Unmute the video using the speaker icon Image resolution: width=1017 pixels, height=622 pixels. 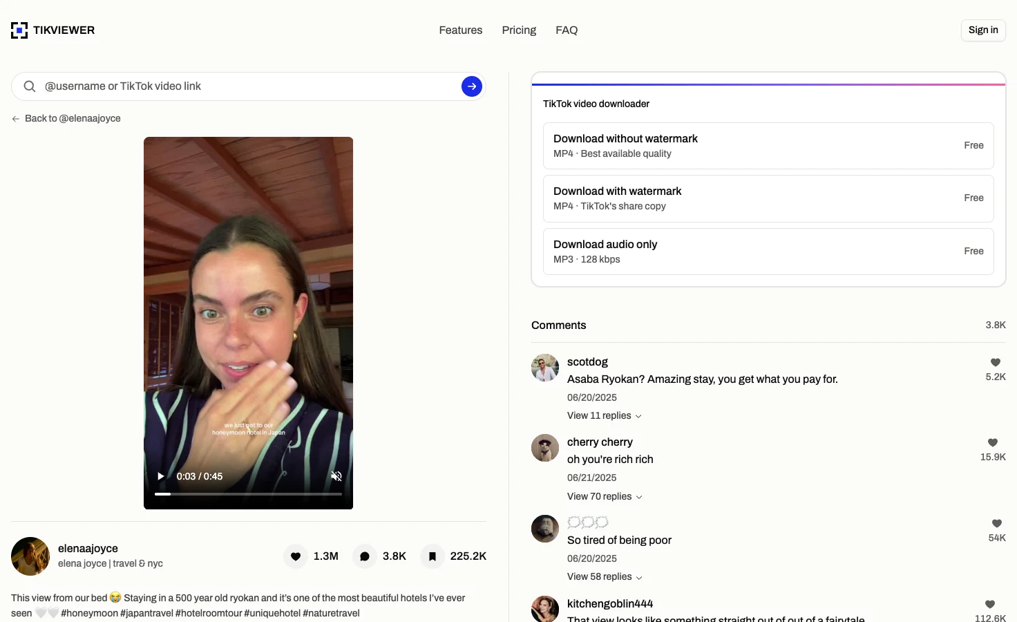(x=336, y=476)
